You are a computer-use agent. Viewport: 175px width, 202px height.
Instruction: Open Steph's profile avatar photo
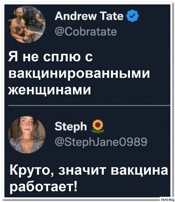27,135
